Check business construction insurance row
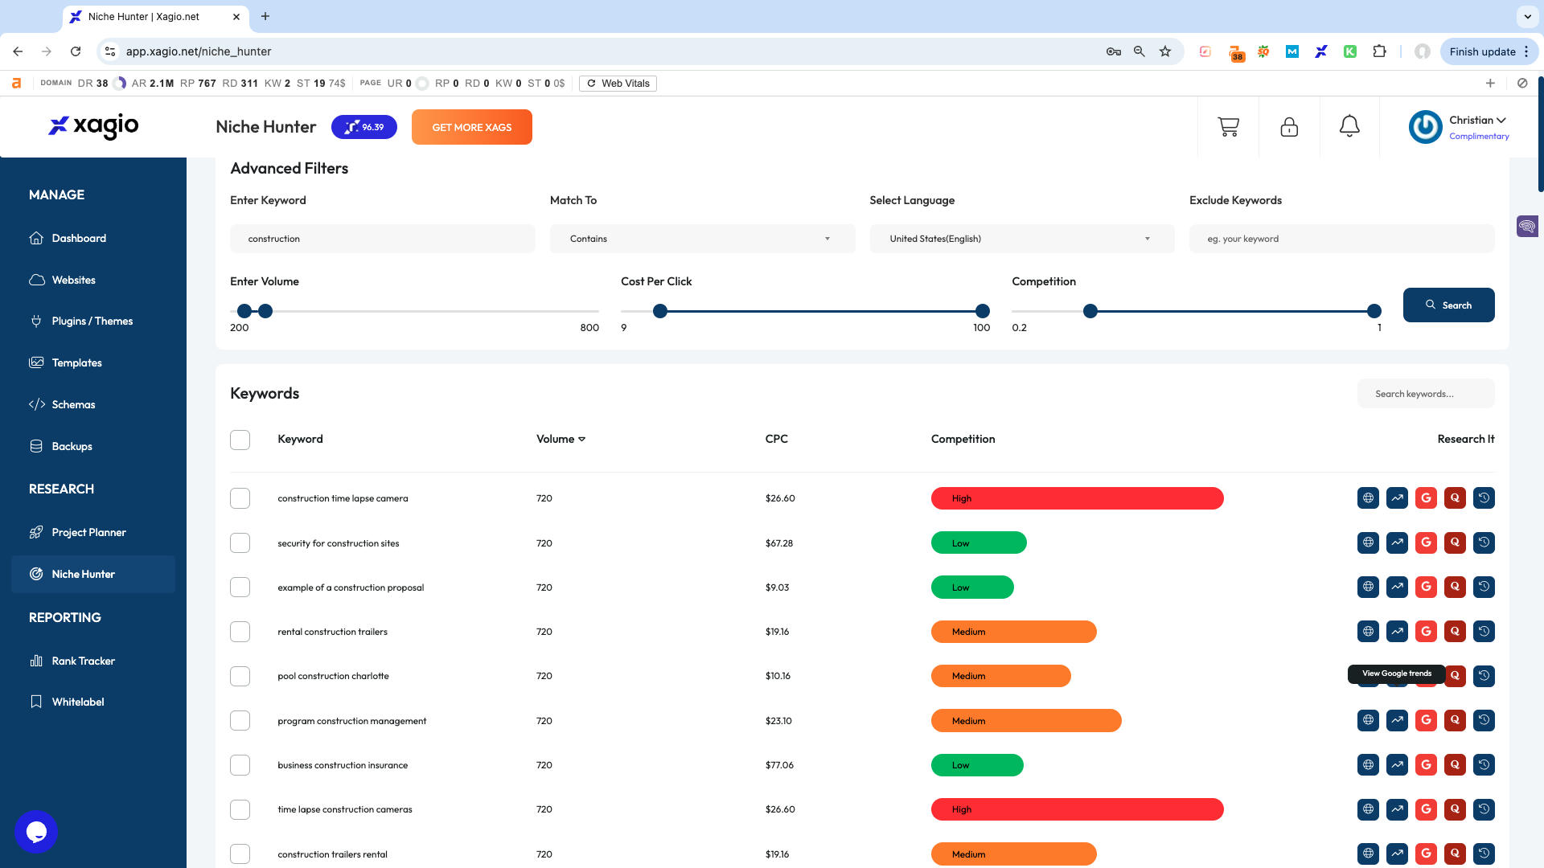The width and height of the screenshot is (1544, 868). tap(240, 765)
